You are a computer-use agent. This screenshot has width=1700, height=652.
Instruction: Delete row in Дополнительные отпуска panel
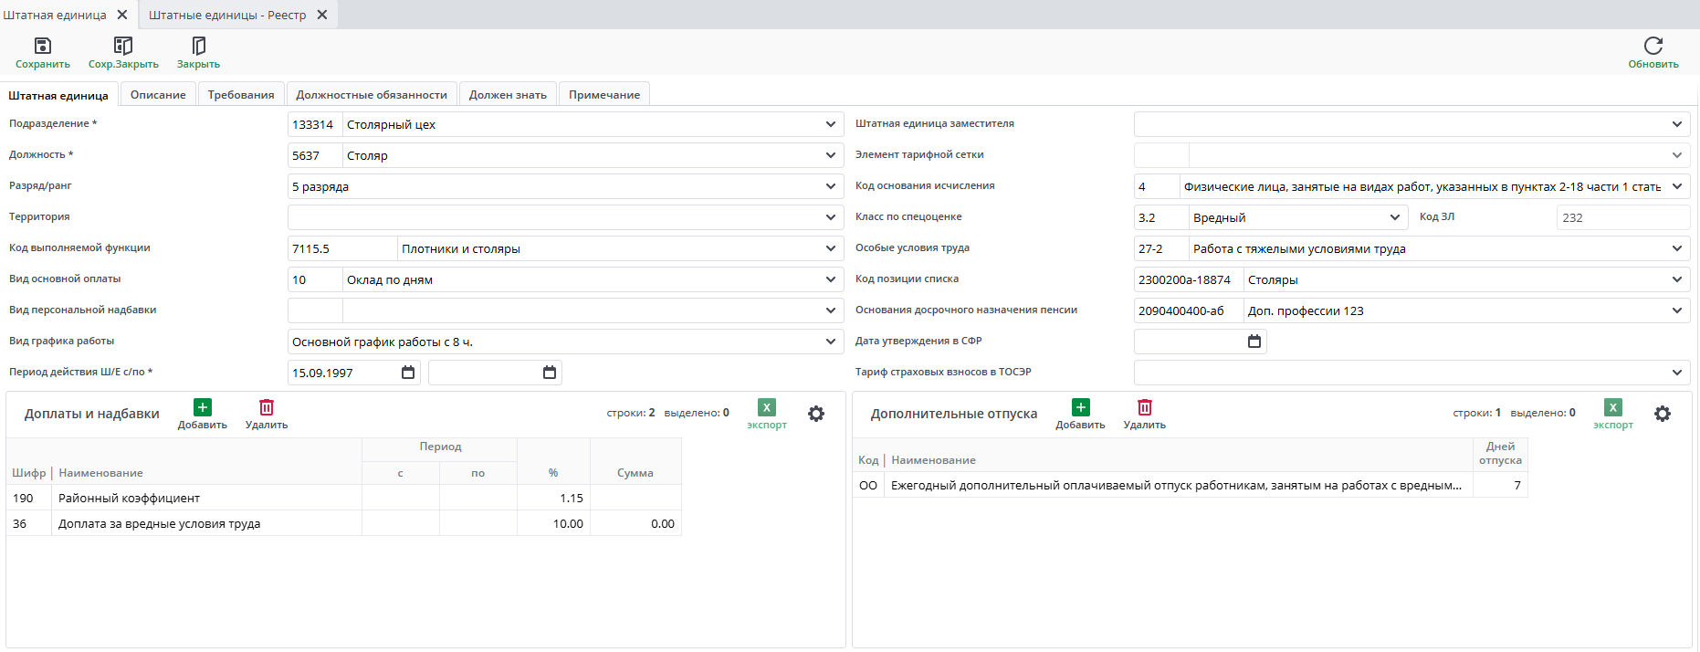coord(1144,408)
